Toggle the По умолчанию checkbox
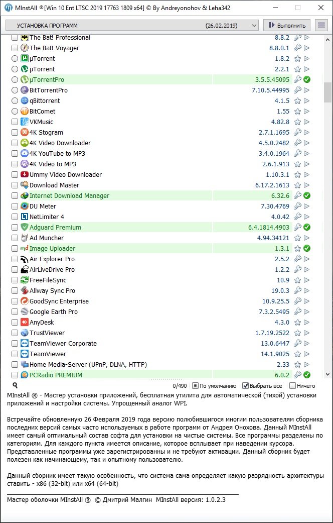 [x=196, y=386]
